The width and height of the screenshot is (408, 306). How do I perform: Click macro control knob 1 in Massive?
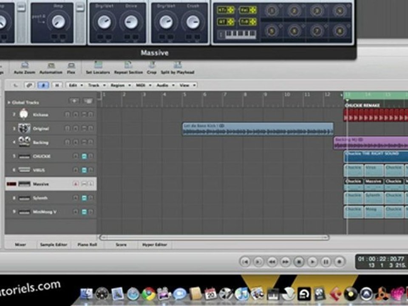(272, 11)
